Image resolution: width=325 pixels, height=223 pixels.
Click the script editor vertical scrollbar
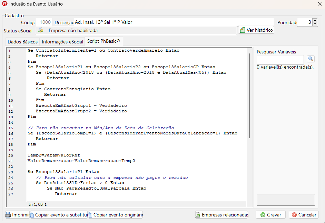pos(249,95)
